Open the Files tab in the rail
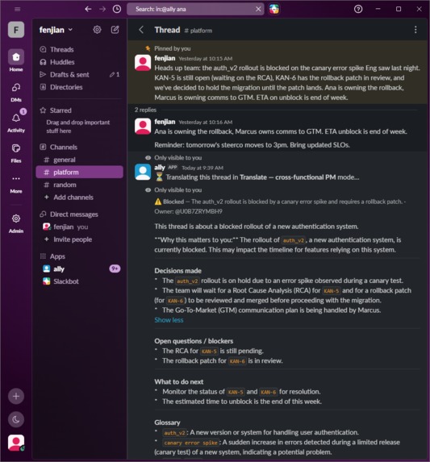The height and width of the screenshot is (462, 430). point(16,152)
